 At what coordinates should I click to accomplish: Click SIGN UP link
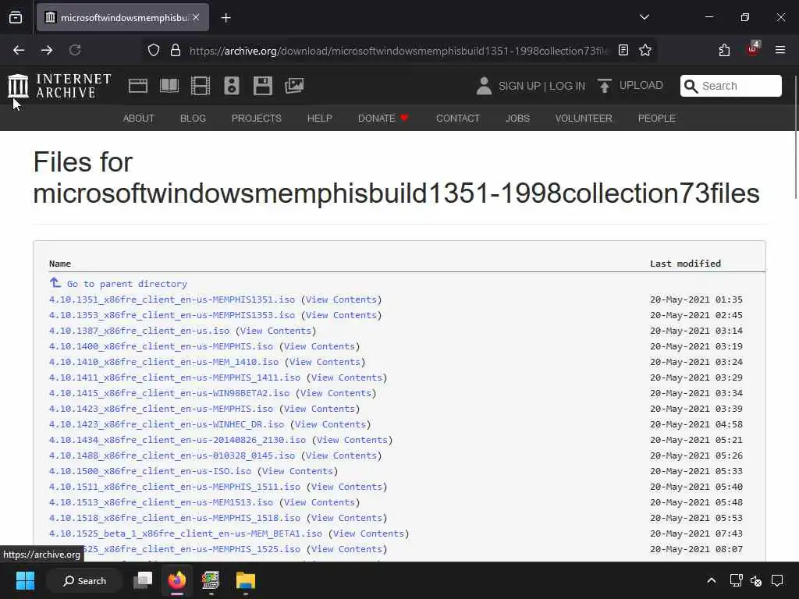tap(520, 86)
